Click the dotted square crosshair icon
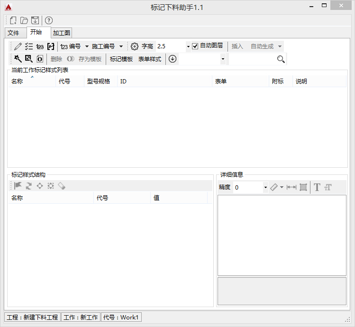This screenshot has width=355, height=327. [x=51, y=186]
